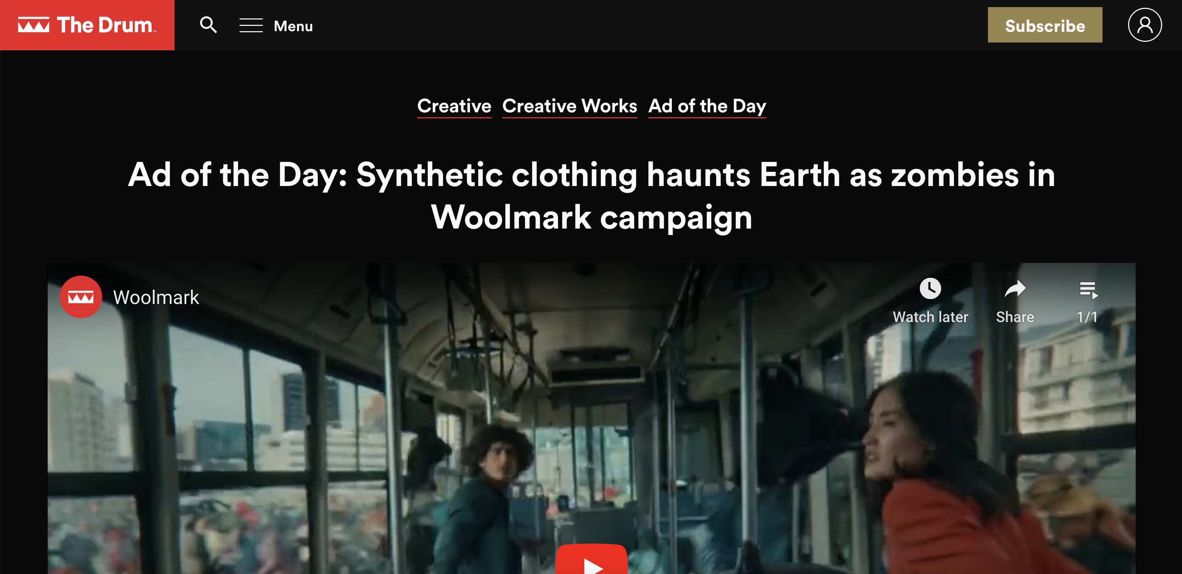Open the search magnifier icon
Image resolution: width=1182 pixels, height=574 pixels.
coord(208,25)
